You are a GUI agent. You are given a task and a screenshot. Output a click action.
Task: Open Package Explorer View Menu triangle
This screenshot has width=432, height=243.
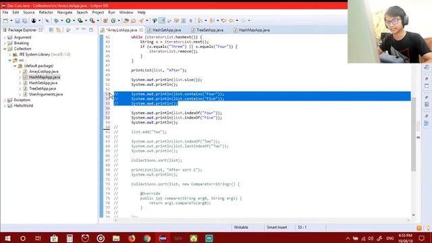pyautogui.click(x=77, y=29)
